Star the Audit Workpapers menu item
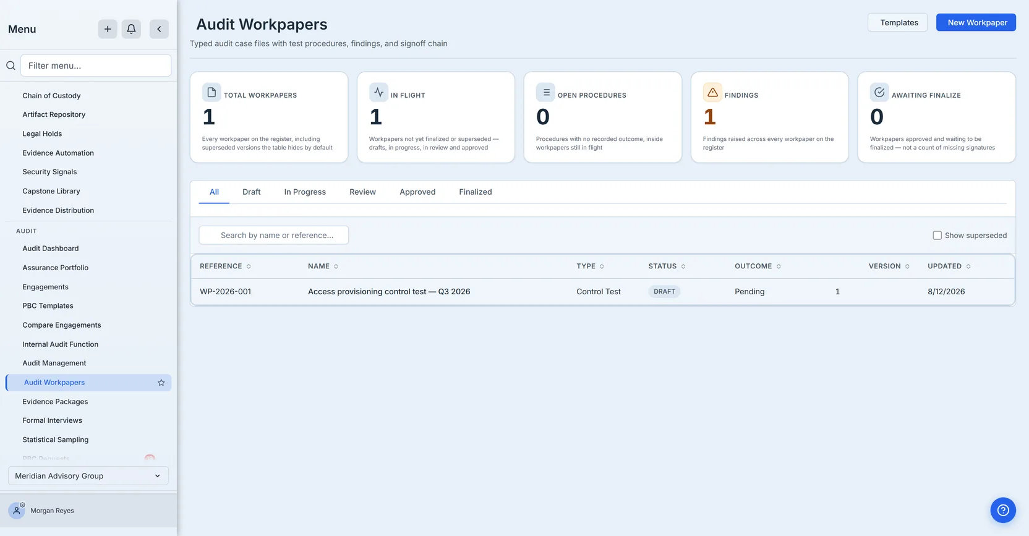Screen dimensions: 1029x536 click(x=161, y=383)
